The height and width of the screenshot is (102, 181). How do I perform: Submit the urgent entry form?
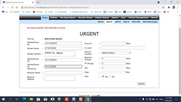(141, 84)
